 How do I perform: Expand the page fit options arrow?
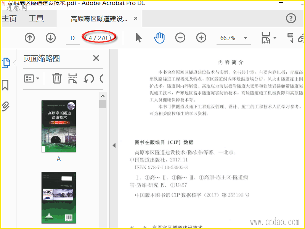pos(275,38)
